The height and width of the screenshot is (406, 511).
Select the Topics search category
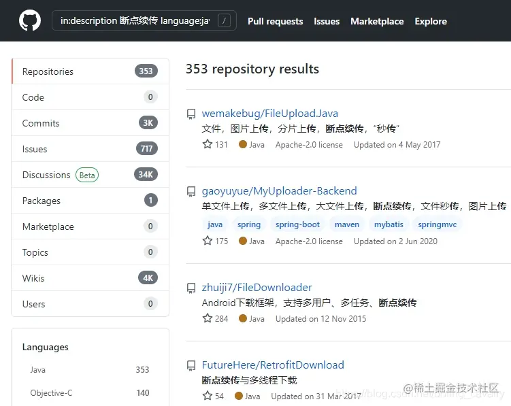[90, 252]
